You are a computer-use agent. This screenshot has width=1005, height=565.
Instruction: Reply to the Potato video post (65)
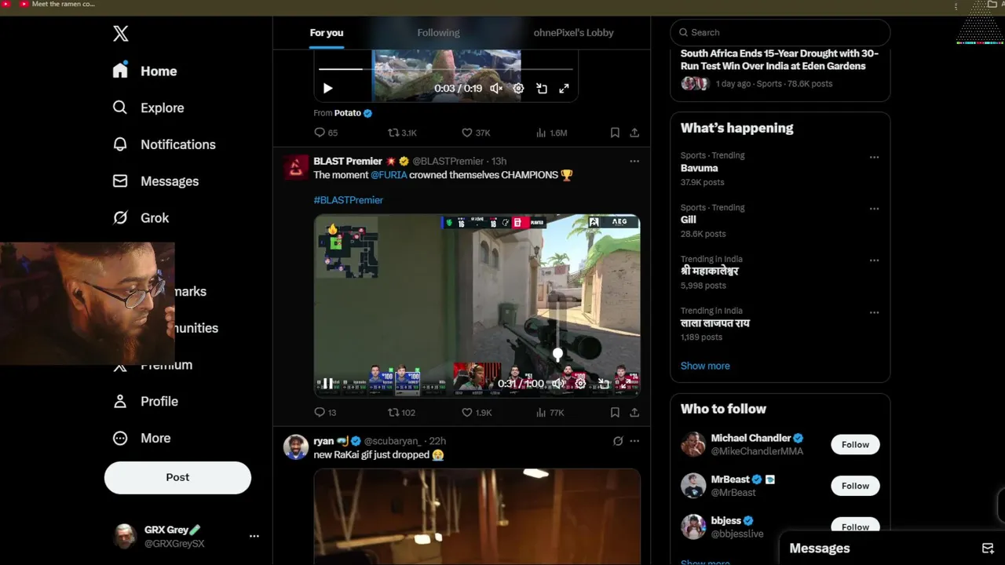326,133
